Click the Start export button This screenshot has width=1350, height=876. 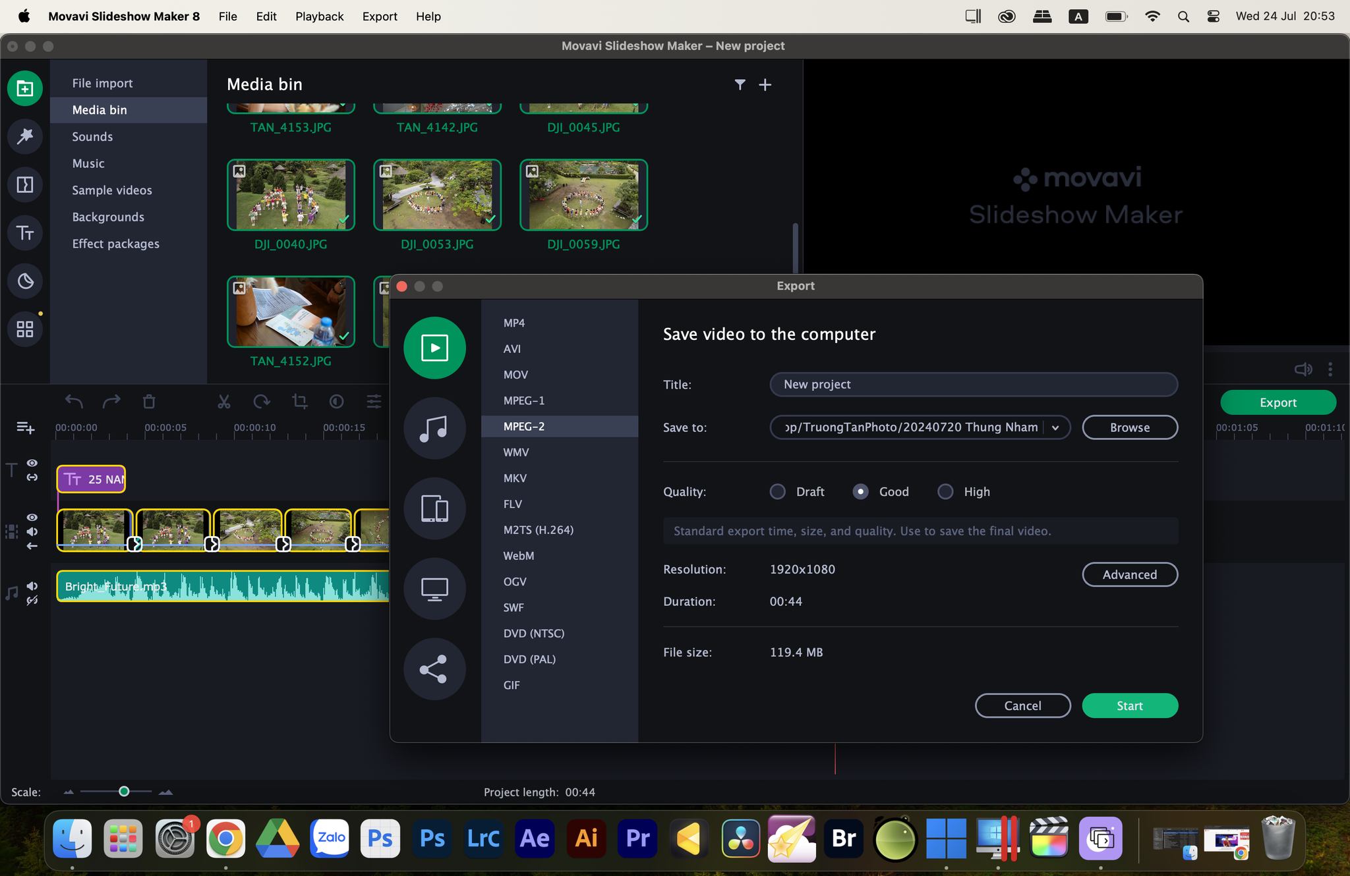[1129, 705]
